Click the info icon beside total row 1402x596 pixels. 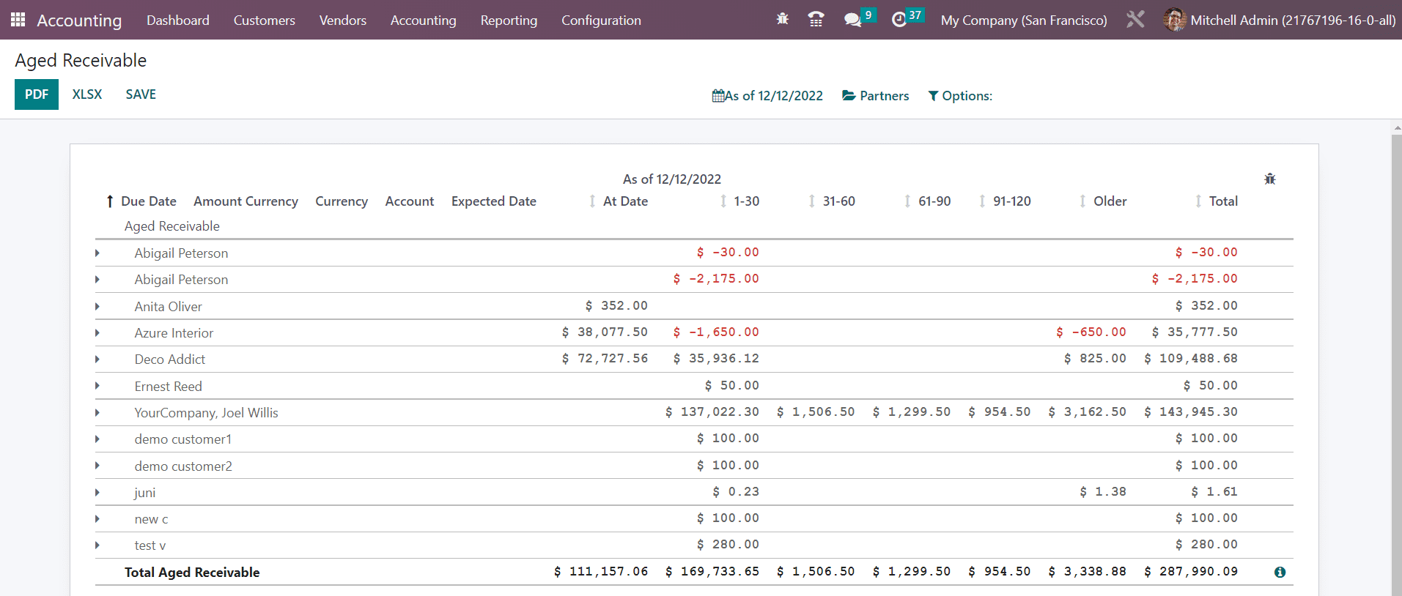tap(1280, 573)
